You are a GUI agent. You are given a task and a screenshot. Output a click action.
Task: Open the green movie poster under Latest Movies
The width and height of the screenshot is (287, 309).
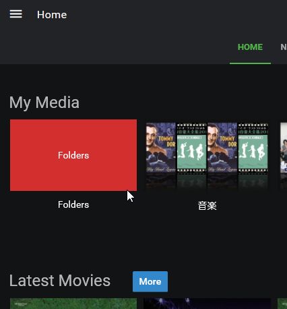click(73, 304)
